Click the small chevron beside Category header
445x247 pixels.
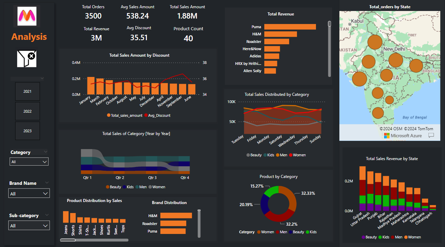(46, 152)
